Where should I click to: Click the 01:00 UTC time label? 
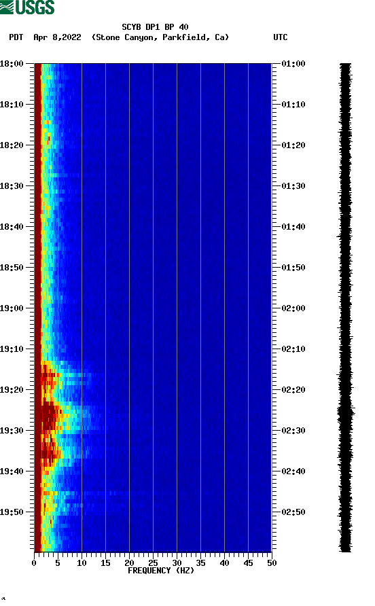click(x=293, y=64)
